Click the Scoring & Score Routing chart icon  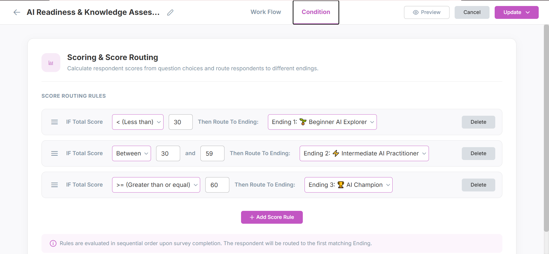(51, 63)
